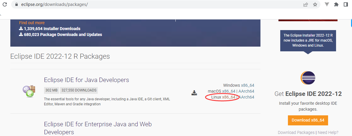The image size is (352, 136).
Task: Download macOS AArch64 Java package
Action: (246, 91)
